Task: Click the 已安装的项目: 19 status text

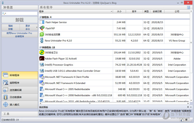Action: pos(10,120)
